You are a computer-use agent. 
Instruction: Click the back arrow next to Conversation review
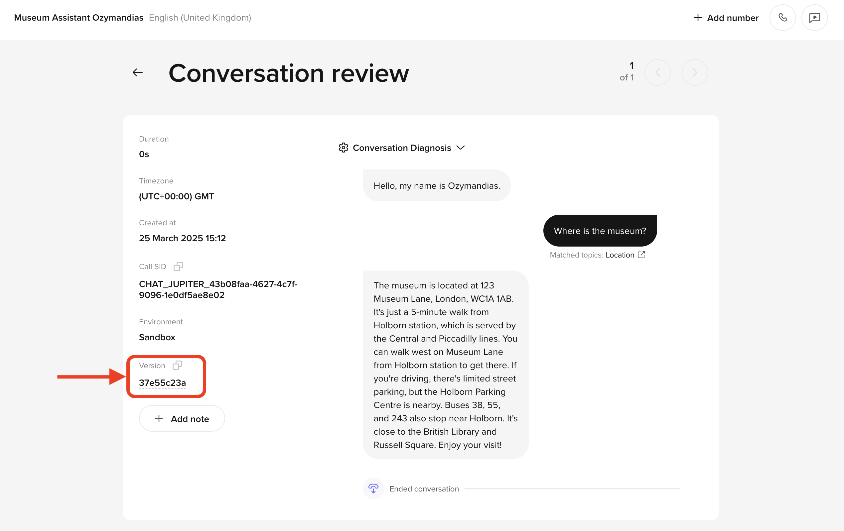[x=137, y=72]
